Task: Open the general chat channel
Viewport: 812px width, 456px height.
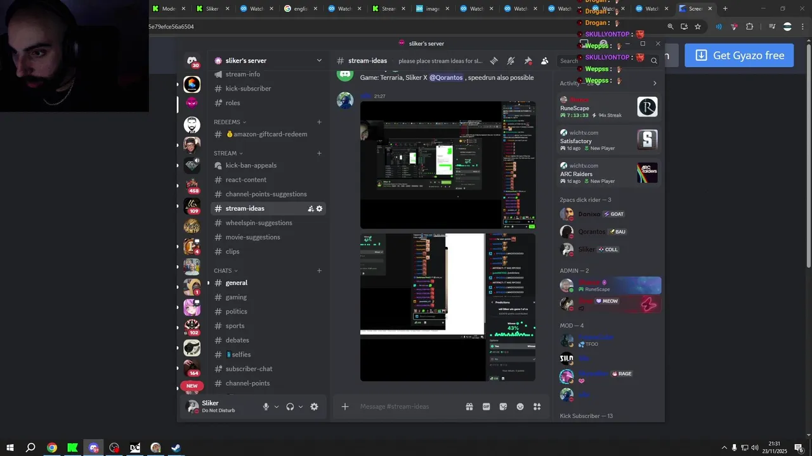Action: (x=268, y=283)
